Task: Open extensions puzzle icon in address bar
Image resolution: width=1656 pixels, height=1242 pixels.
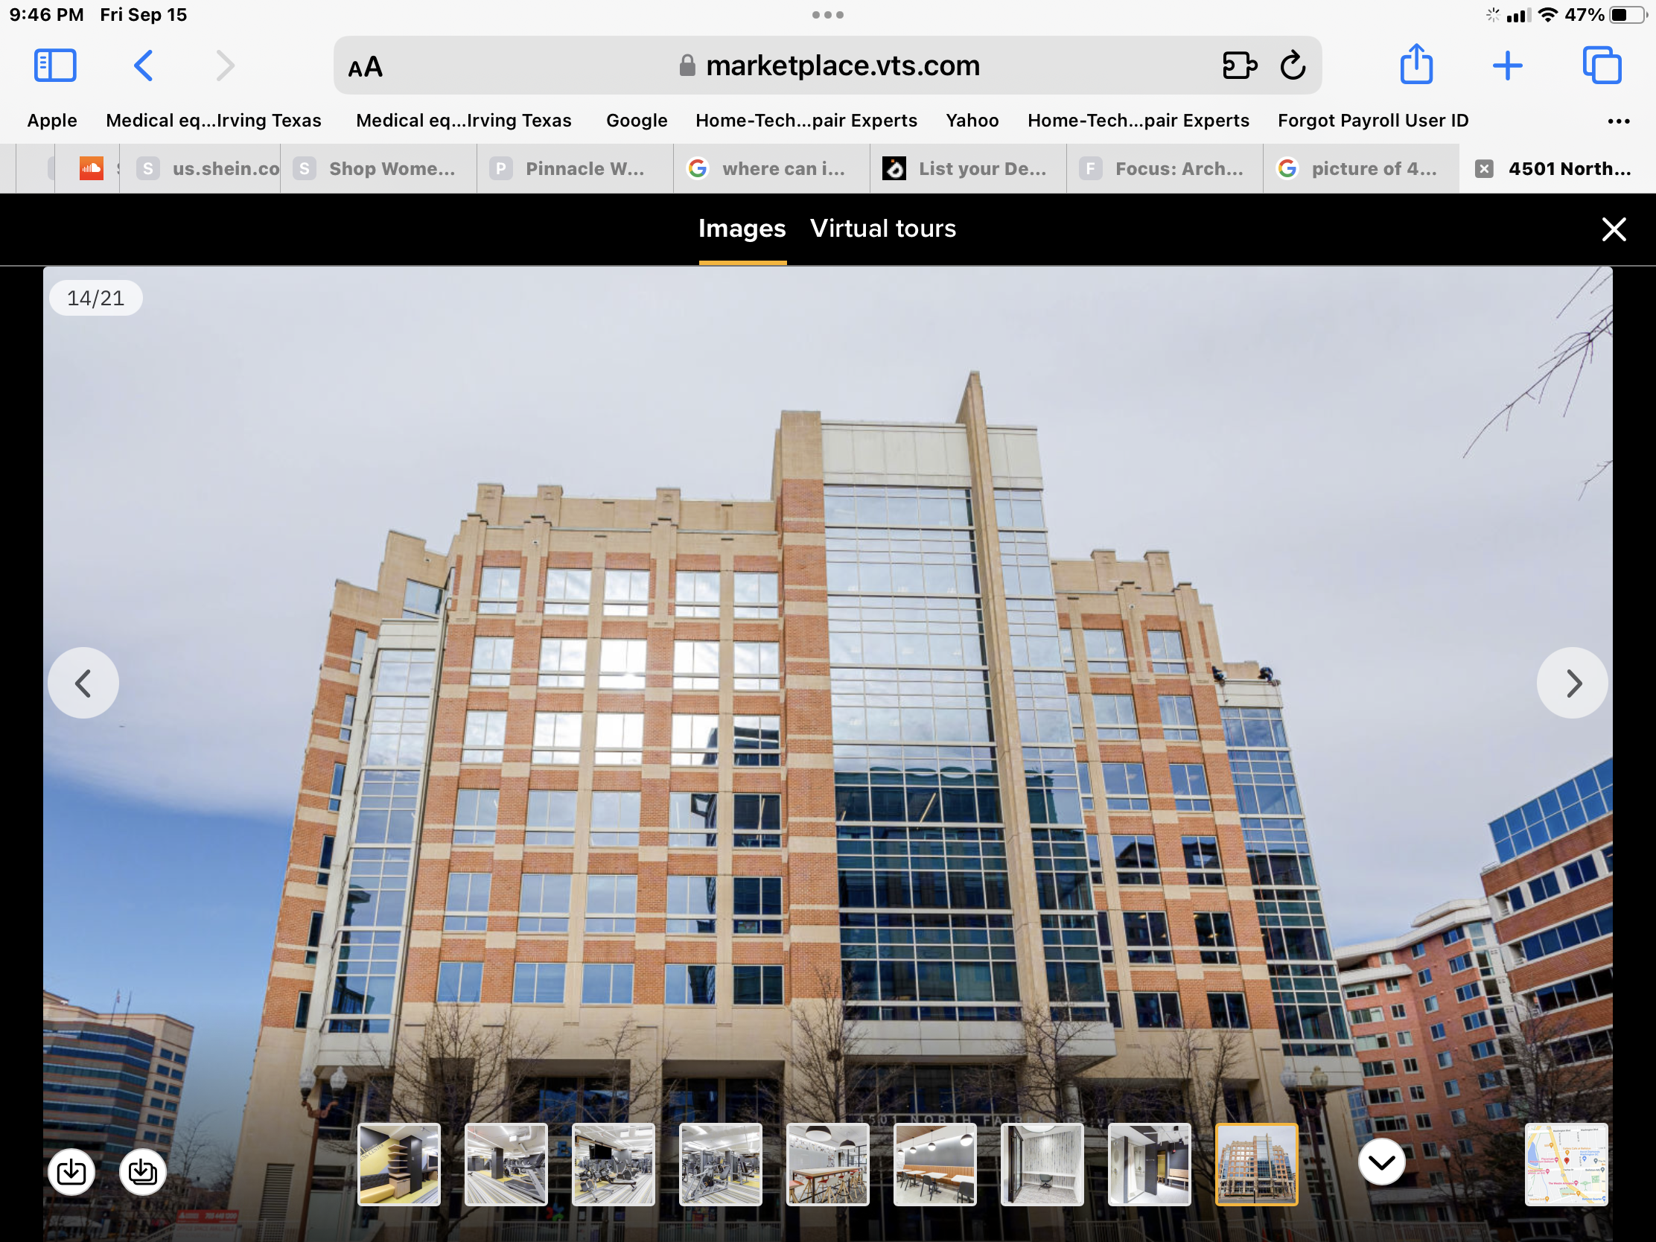Action: pos(1239,66)
